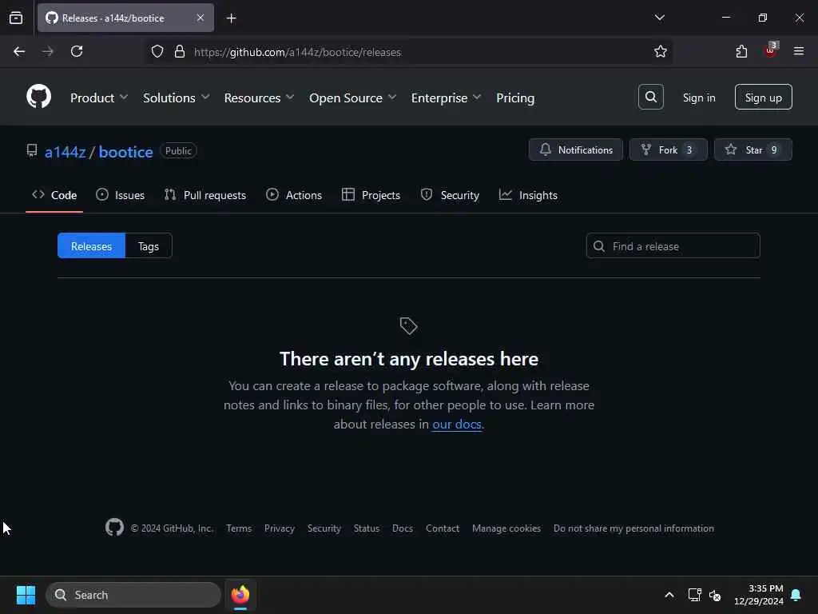This screenshot has width=818, height=614.
Task: Open the notification bell in taskbar
Action: [796, 595]
